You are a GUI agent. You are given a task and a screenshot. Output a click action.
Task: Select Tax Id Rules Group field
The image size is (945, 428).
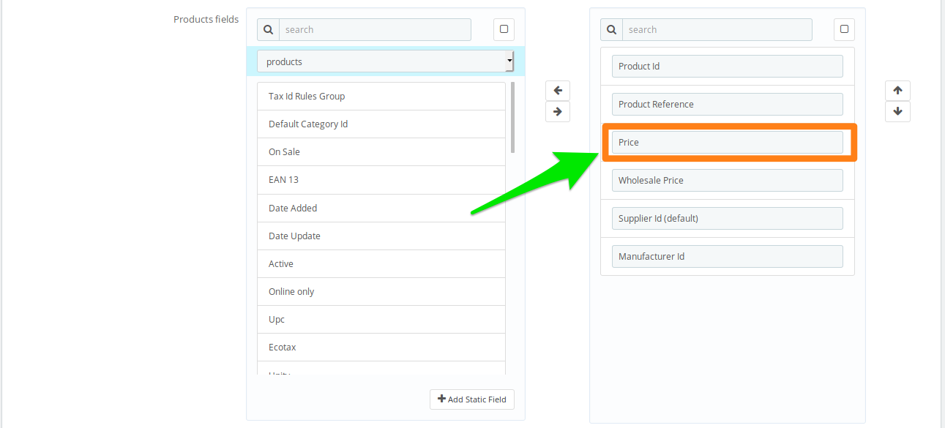point(381,97)
